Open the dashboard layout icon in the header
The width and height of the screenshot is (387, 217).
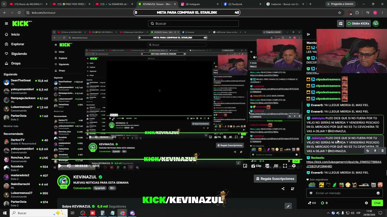(x=340, y=24)
